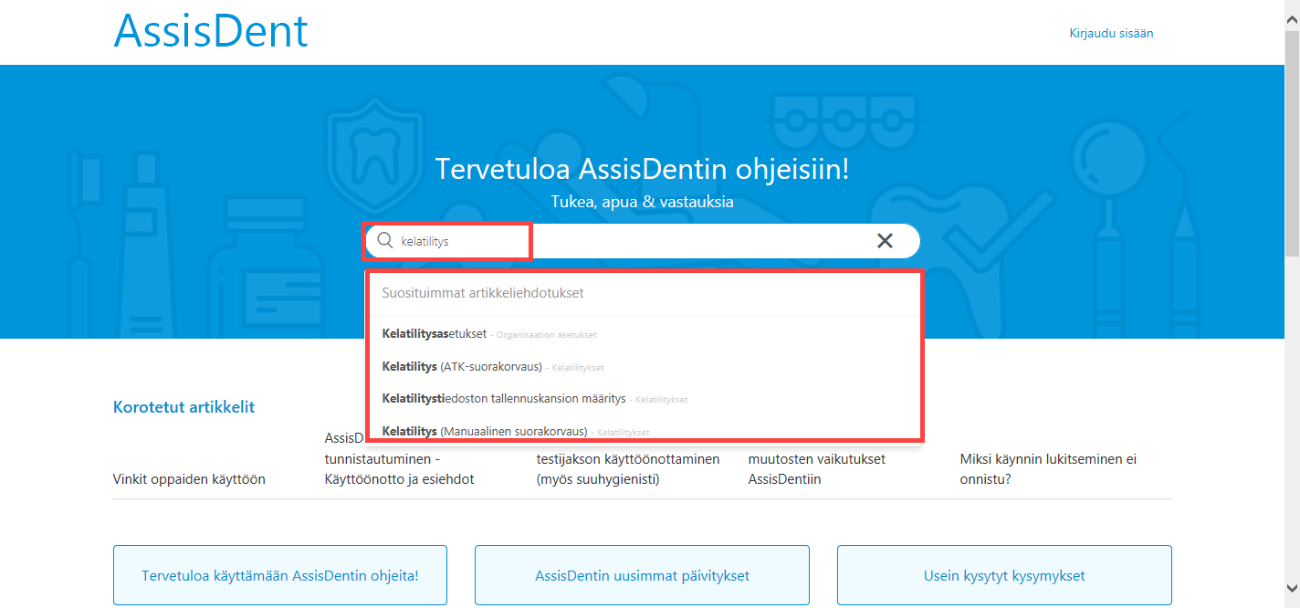Click Usein kysytyt kysymykset button
Screen dimensions: 1300x608
pyautogui.click(x=1004, y=576)
